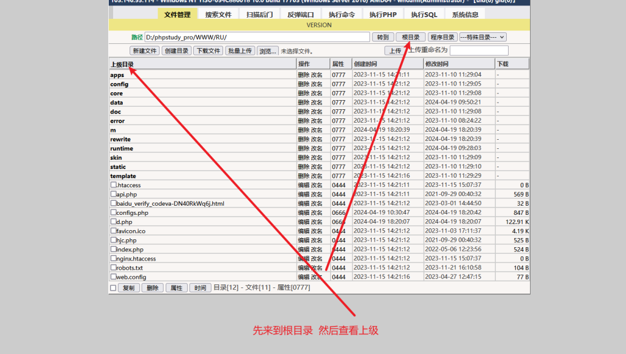Toggle the select-all checkbox beside 复制

coord(113,287)
